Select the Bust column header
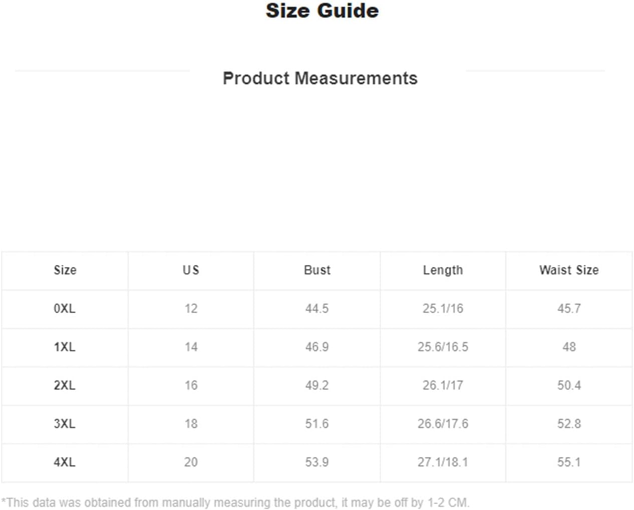 point(317,270)
